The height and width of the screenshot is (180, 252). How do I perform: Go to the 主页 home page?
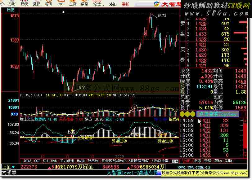click(x=73, y=3)
